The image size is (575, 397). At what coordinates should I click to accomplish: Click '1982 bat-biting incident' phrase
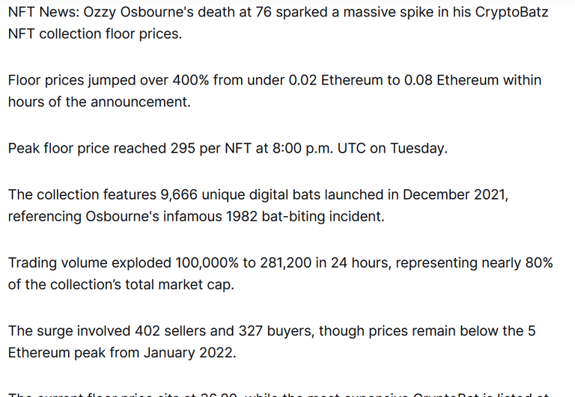(x=304, y=217)
